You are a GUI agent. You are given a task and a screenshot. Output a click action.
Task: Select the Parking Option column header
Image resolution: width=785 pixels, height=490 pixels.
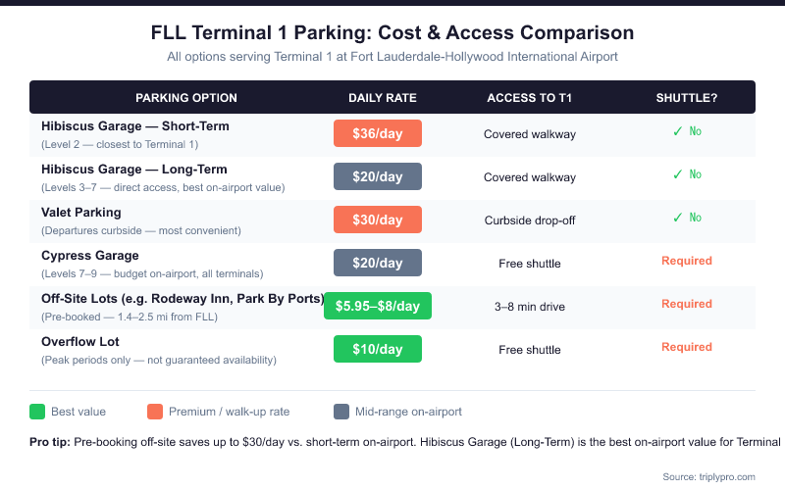click(x=185, y=97)
